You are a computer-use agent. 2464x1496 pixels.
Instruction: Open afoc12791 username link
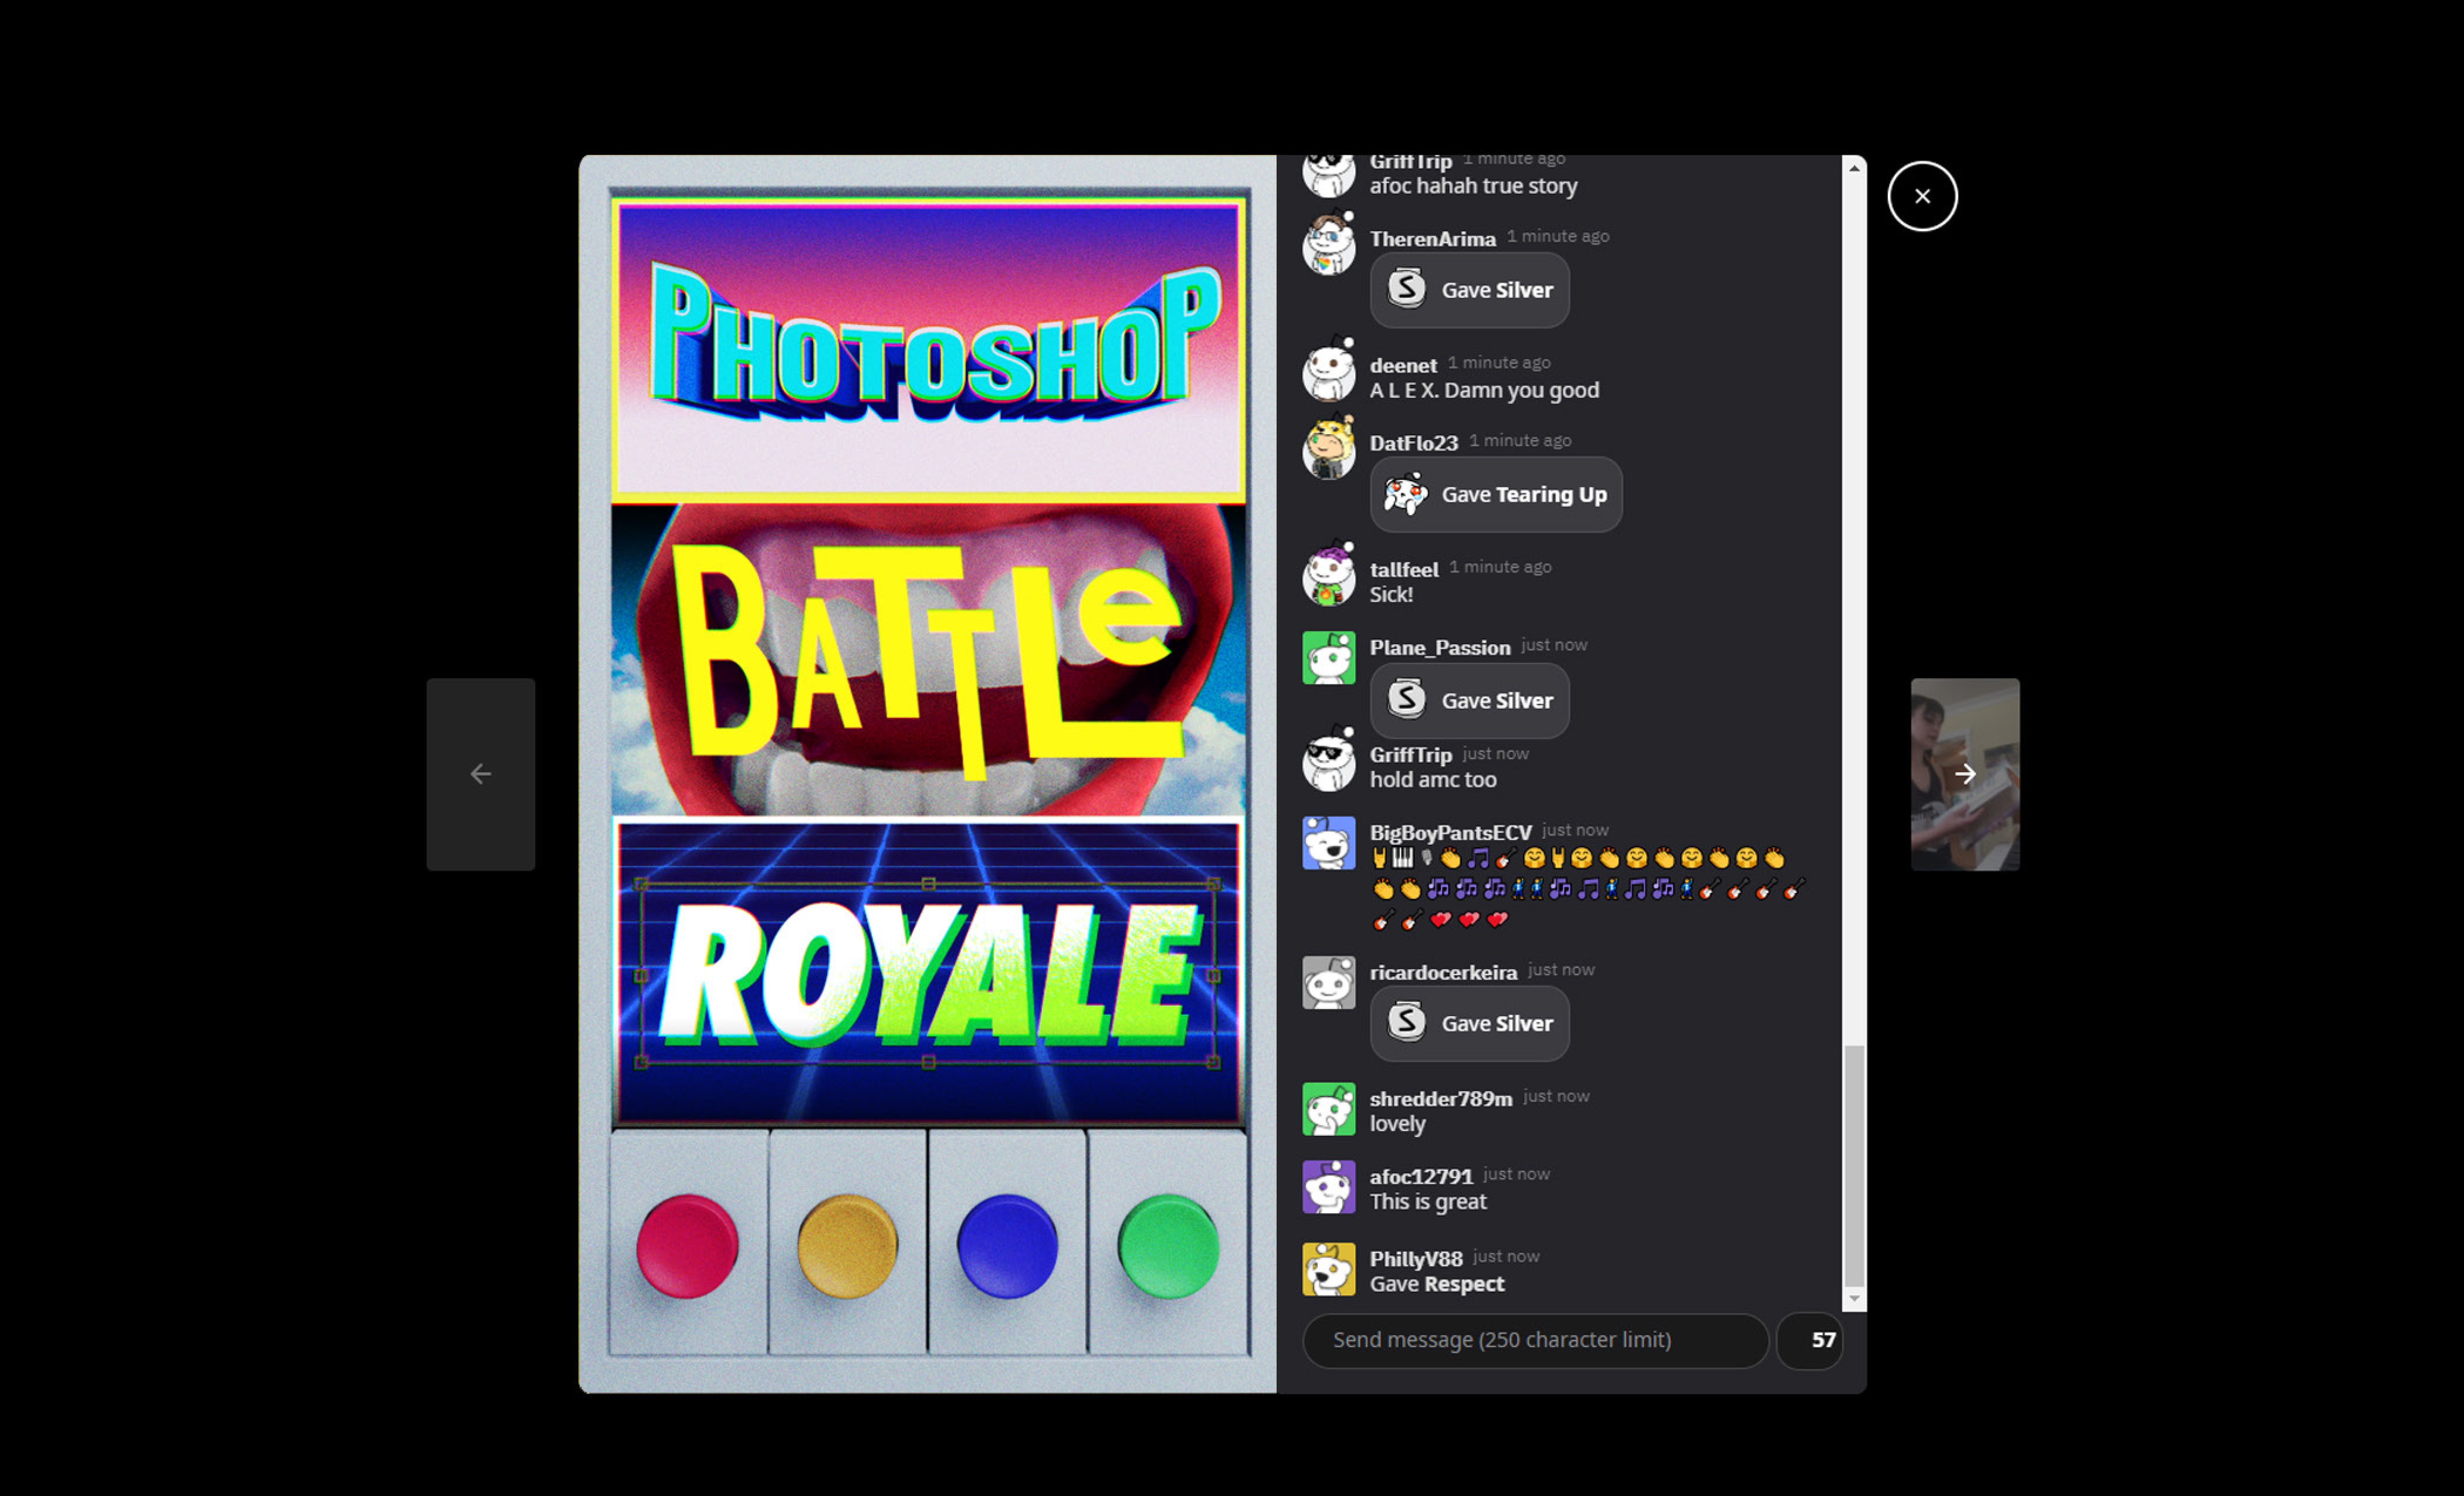pyautogui.click(x=1420, y=1176)
